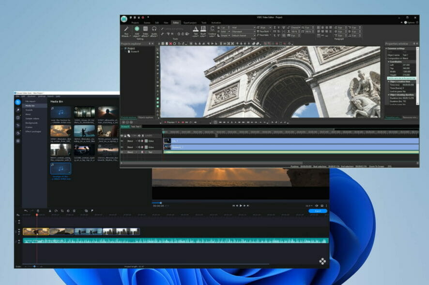
Task: Open Movavi Playback menu
Action: pyautogui.click(x=31, y=96)
